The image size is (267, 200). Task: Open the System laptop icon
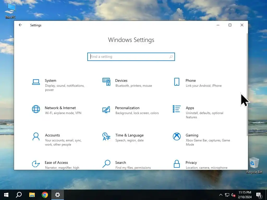tap(36, 82)
